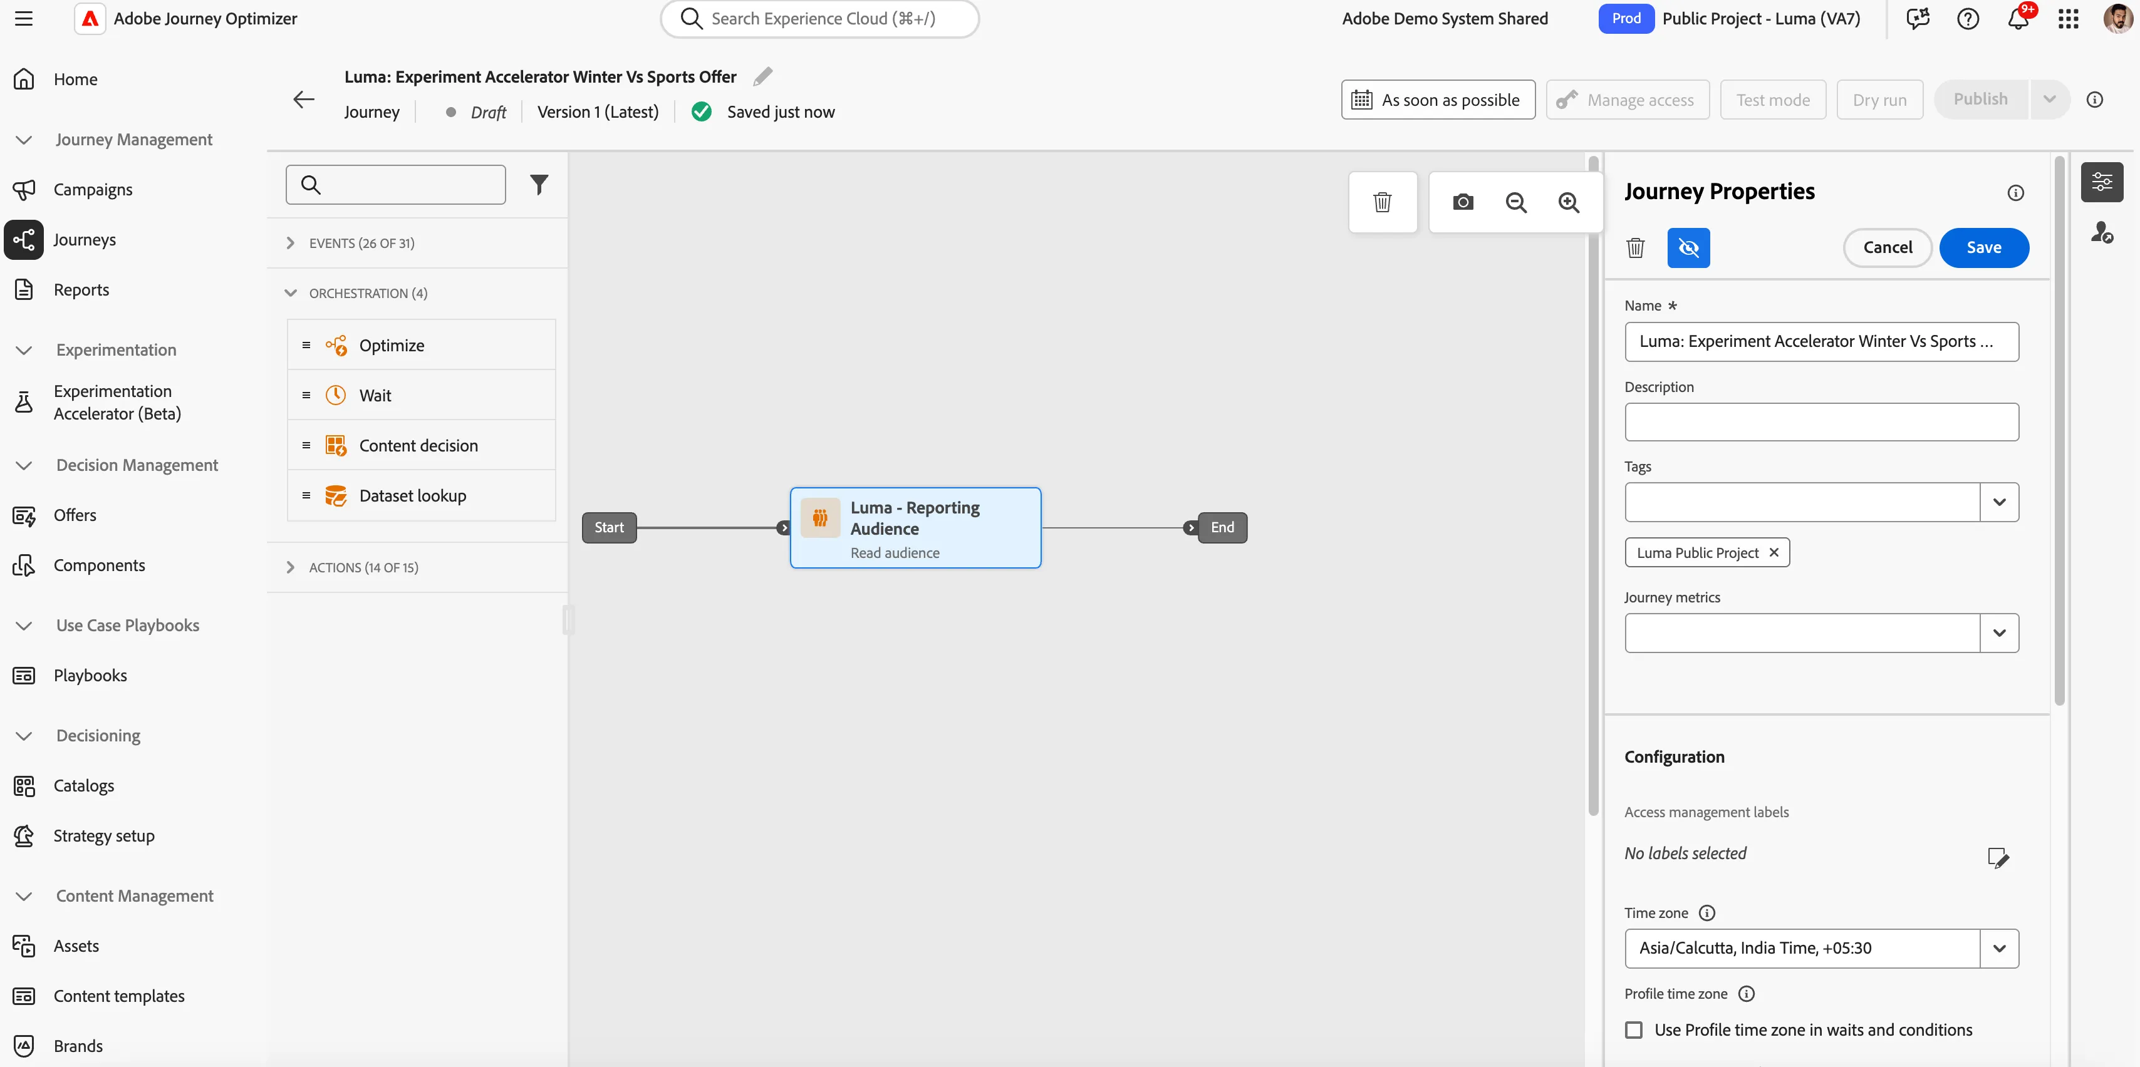Click the Description input field
The width and height of the screenshot is (2140, 1067).
click(1821, 422)
